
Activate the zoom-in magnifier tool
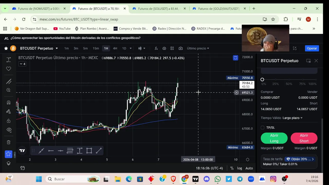click(x=8, y=90)
